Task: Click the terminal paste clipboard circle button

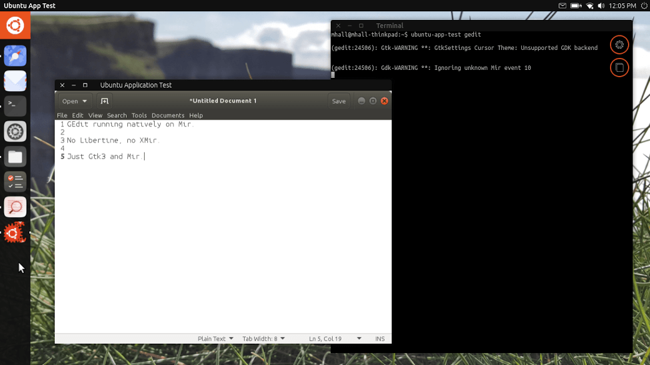Action: click(619, 67)
